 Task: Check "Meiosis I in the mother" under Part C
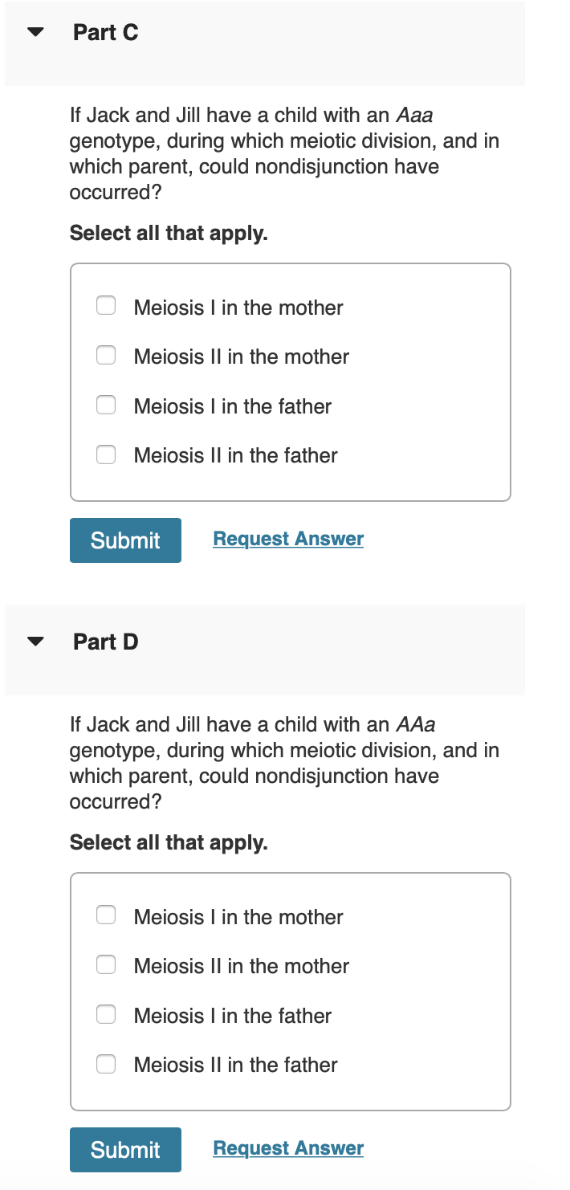[x=105, y=306]
